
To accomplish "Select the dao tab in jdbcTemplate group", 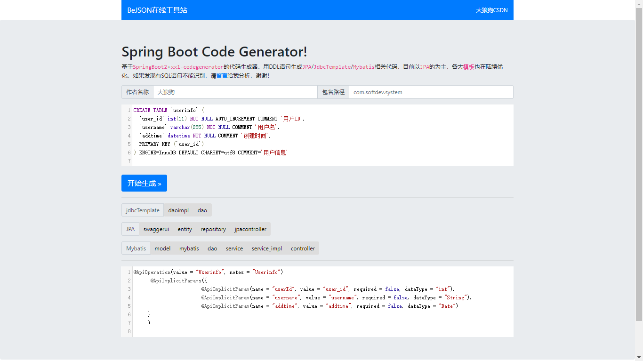I will click(202, 210).
